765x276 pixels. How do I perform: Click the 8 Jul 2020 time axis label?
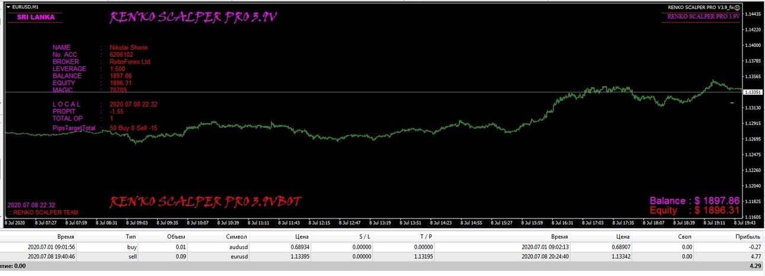click(x=15, y=223)
